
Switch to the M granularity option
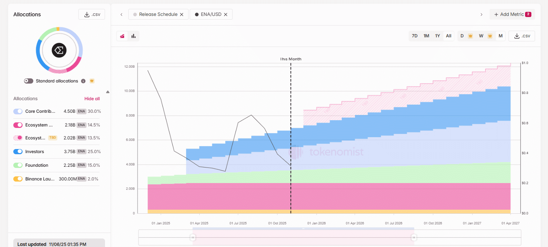(x=501, y=35)
